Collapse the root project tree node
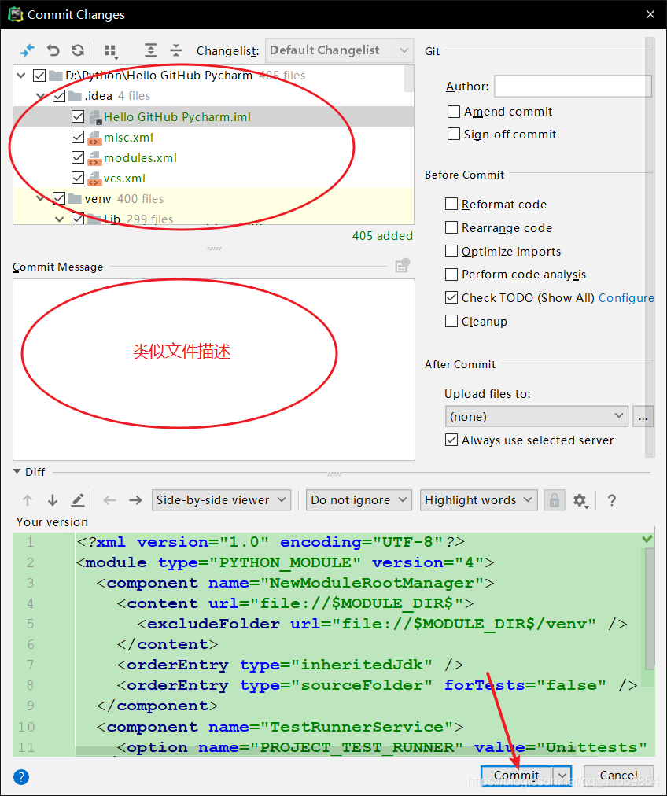 click(x=20, y=76)
